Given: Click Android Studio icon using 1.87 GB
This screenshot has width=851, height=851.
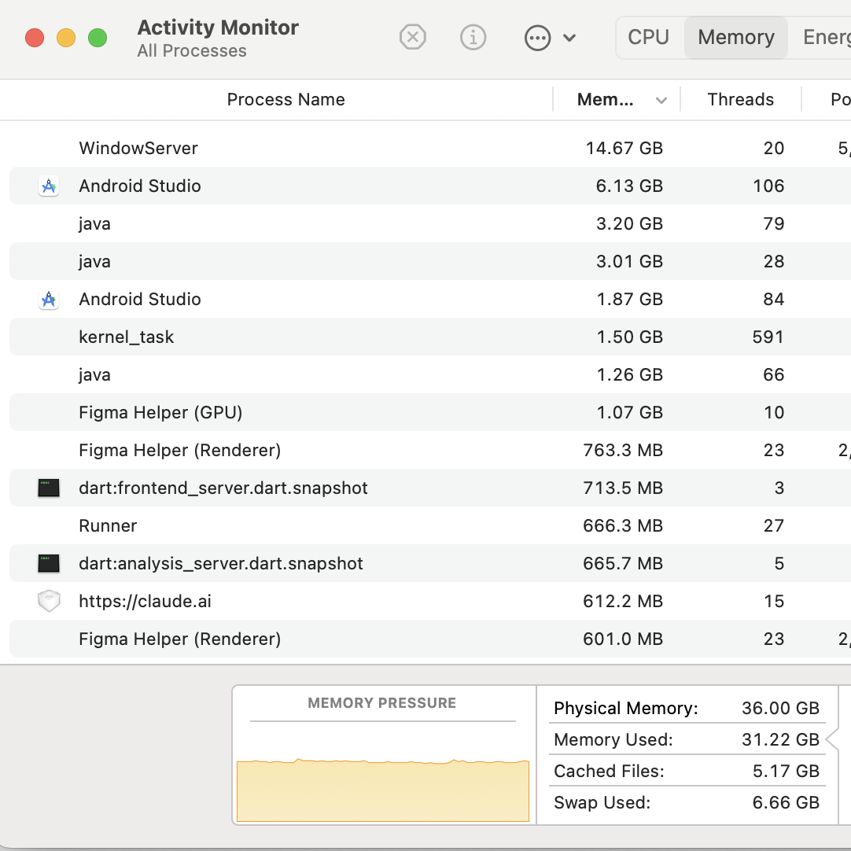Looking at the screenshot, I should [49, 300].
